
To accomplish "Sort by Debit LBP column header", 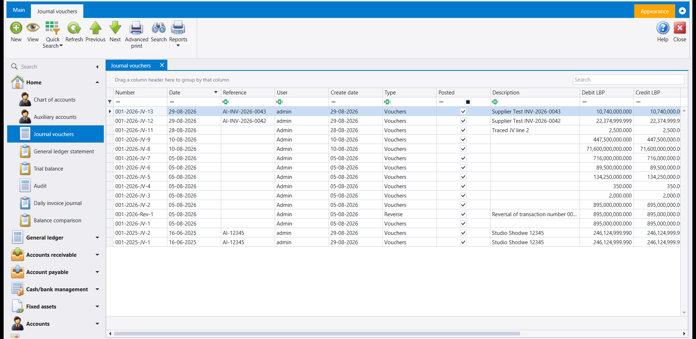I will click(x=607, y=93).
